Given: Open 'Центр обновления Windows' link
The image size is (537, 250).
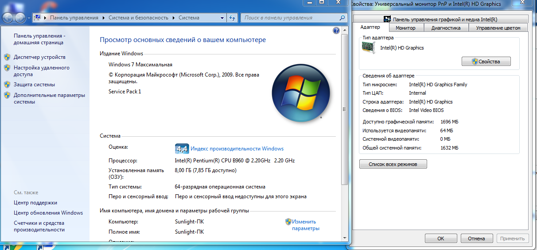Looking at the screenshot, I should 48,213.
